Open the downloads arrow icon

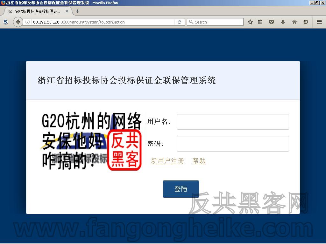pyautogui.click(x=283, y=22)
